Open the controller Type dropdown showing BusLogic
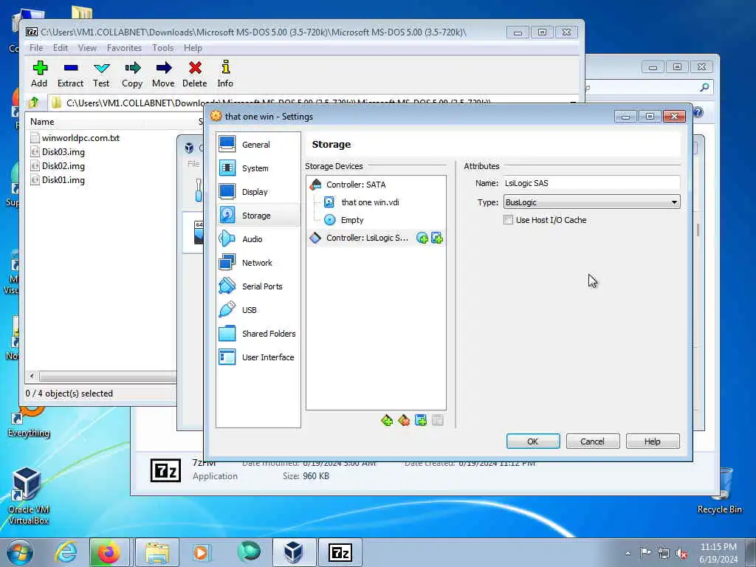The height and width of the screenshot is (567, 756). coord(591,202)
